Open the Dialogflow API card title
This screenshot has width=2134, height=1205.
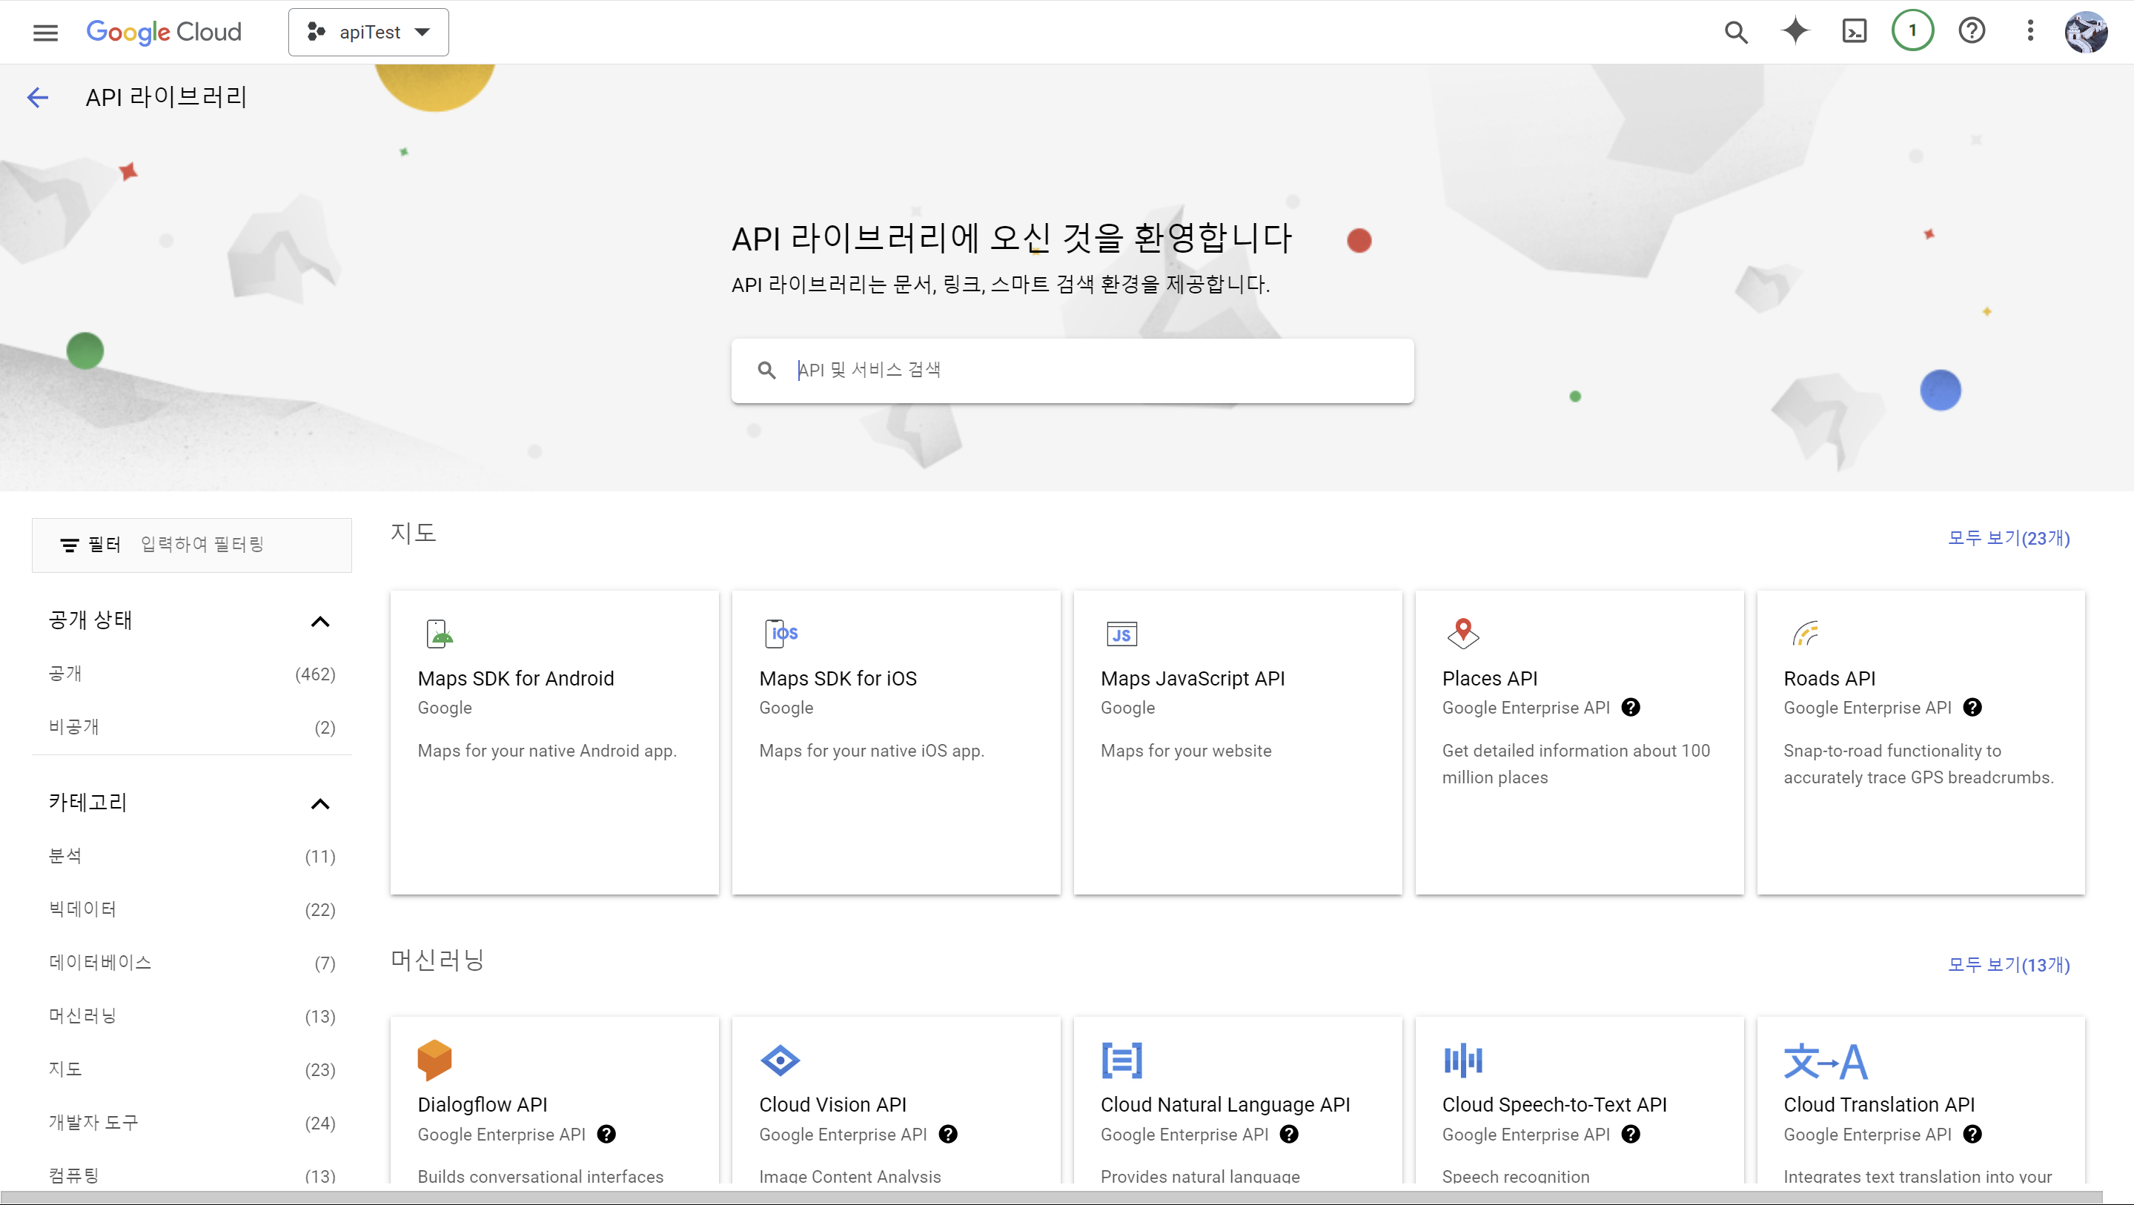pyautogui.click(x=482, y=1105)
